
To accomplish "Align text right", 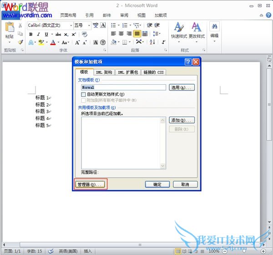I will pos(129,33).
